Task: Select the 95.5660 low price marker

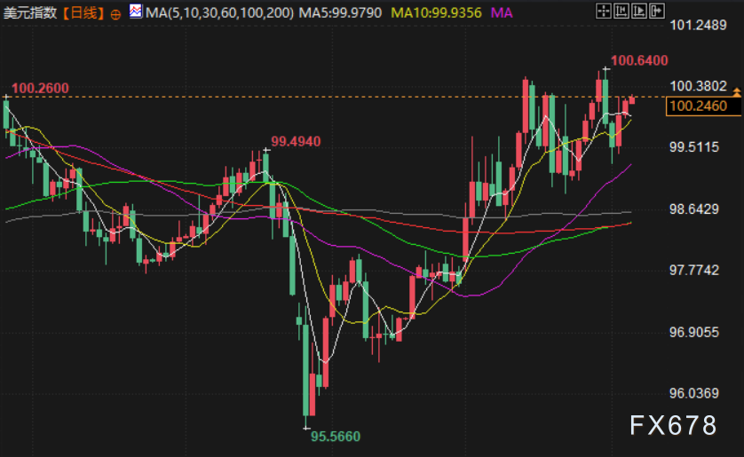Action: click(336, 437)
